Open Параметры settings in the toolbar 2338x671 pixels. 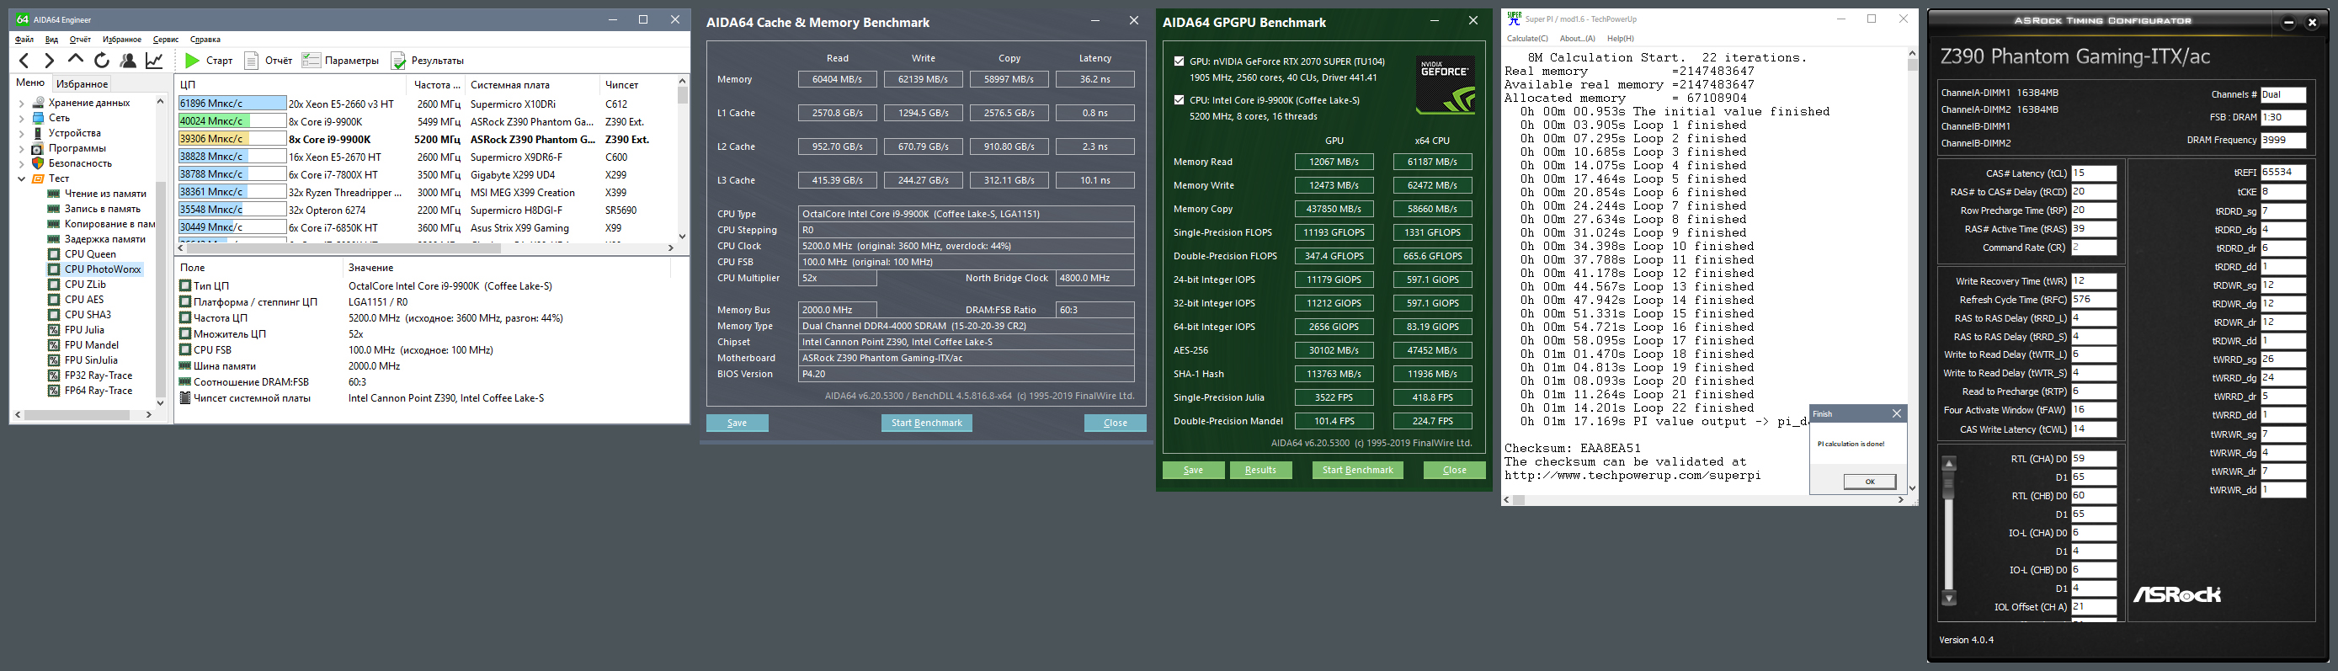[340, 61]
